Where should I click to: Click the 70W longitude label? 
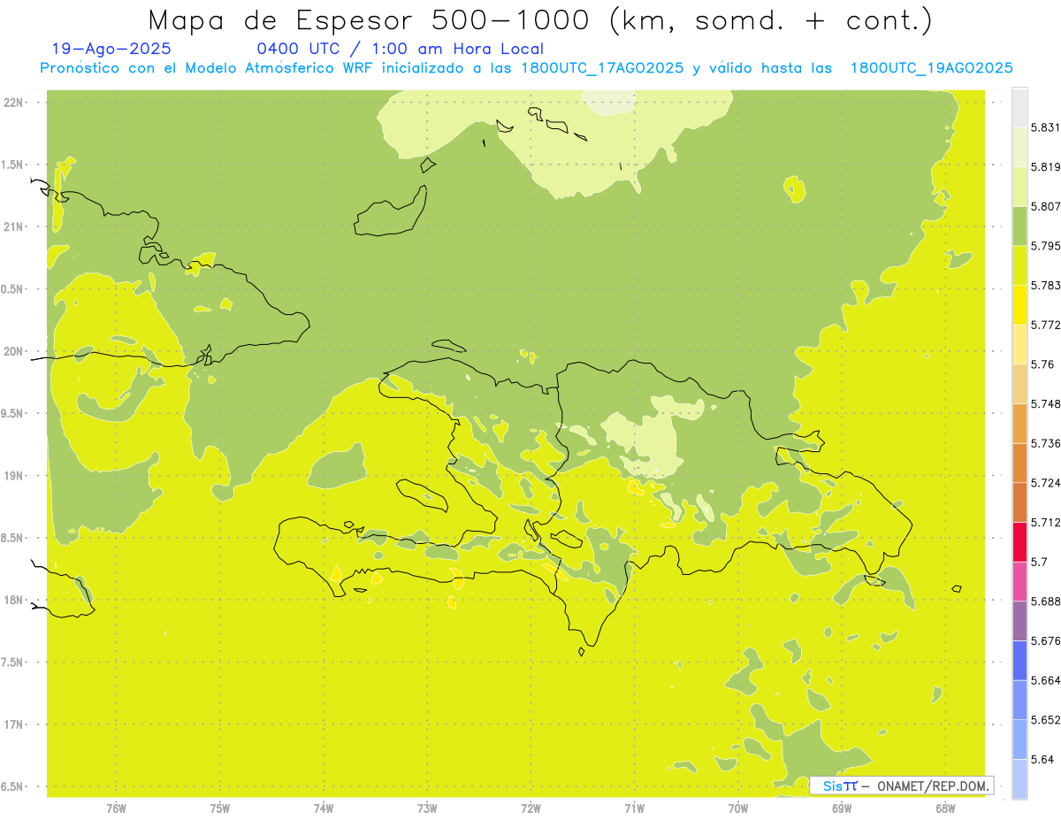pyautogui.click(x=737, y=808)
